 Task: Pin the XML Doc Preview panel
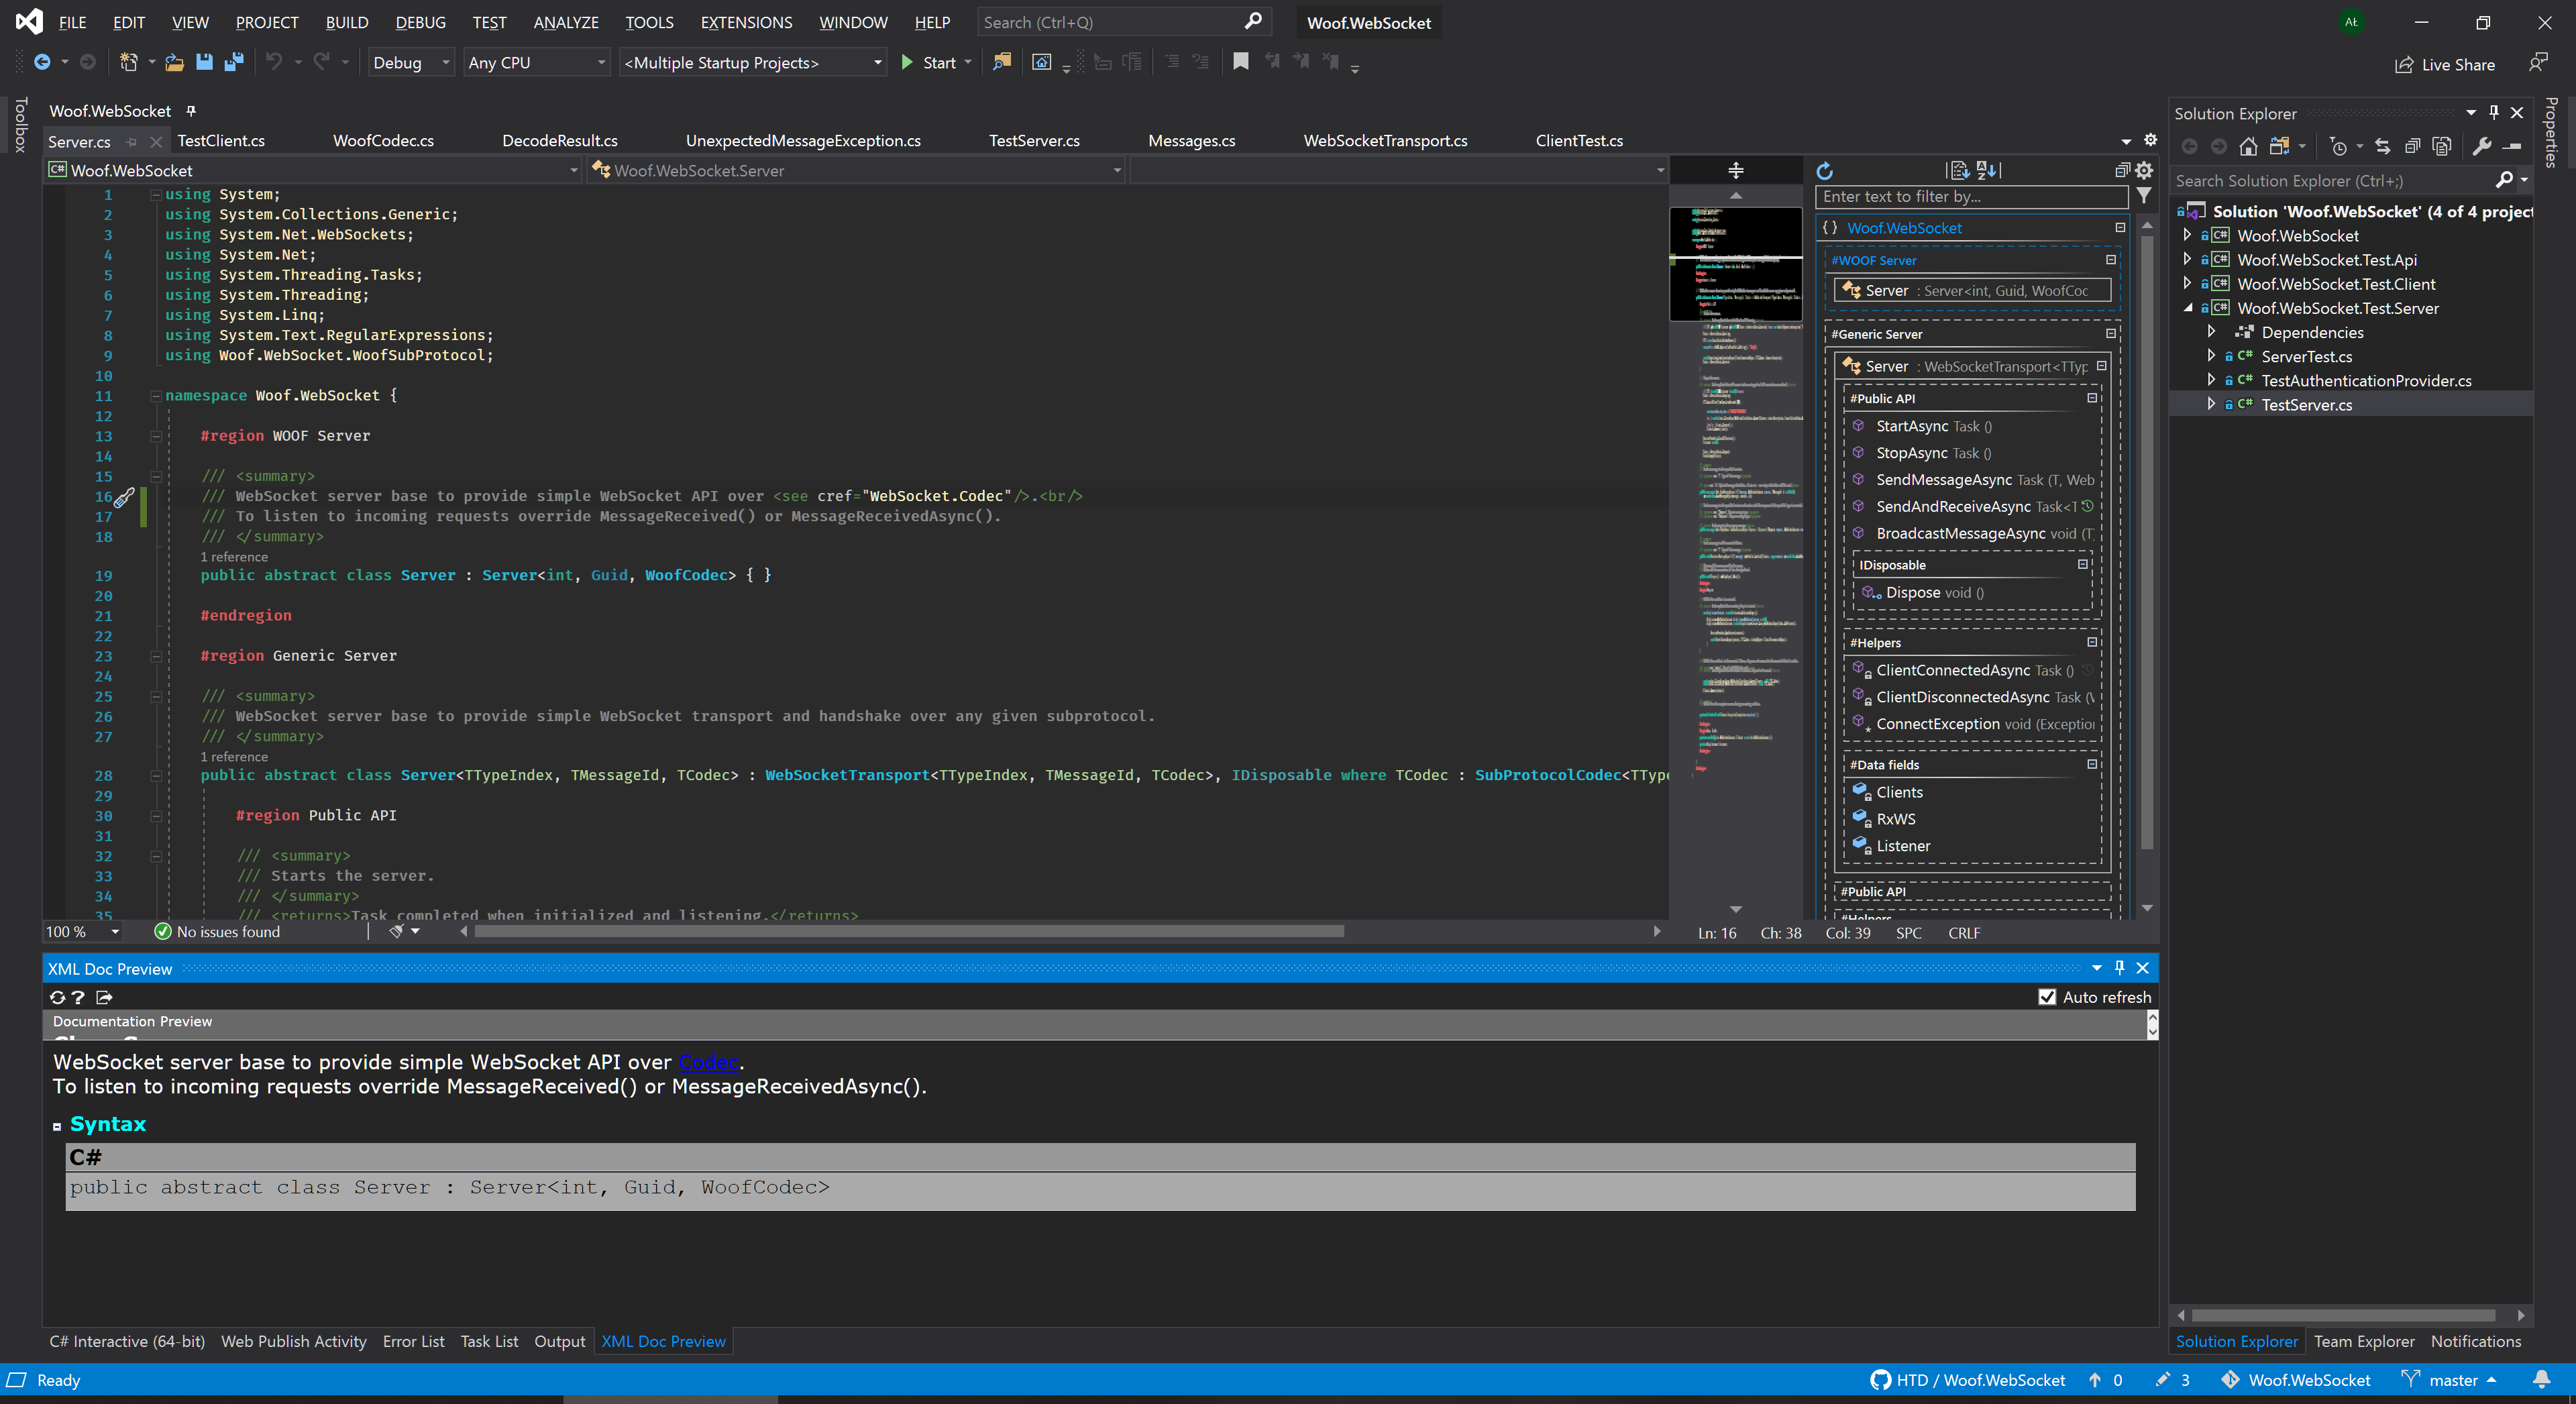[2118, 968]
